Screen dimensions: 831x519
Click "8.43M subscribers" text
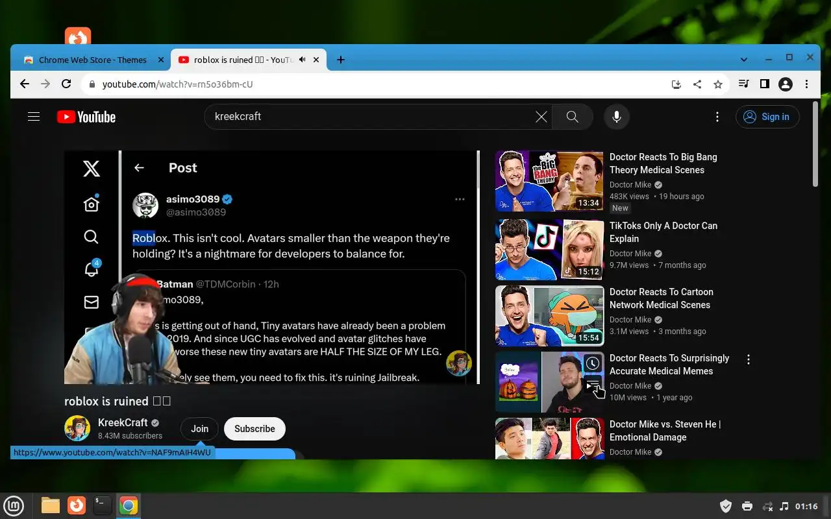pos(130,436)
